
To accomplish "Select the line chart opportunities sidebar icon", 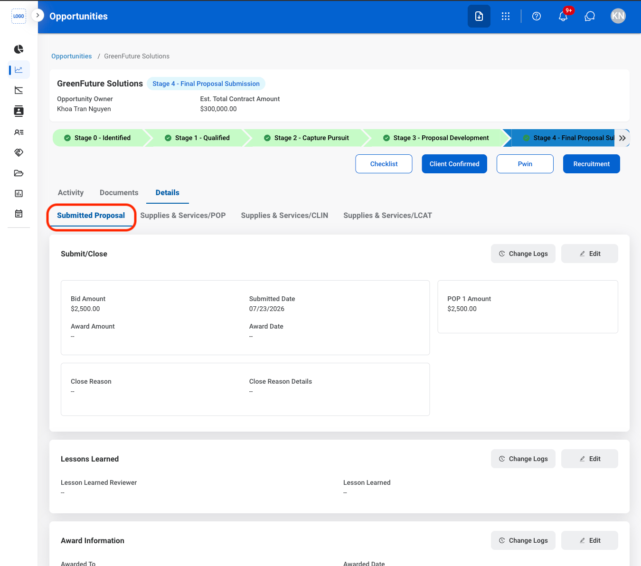I will [x=19, y=70].
